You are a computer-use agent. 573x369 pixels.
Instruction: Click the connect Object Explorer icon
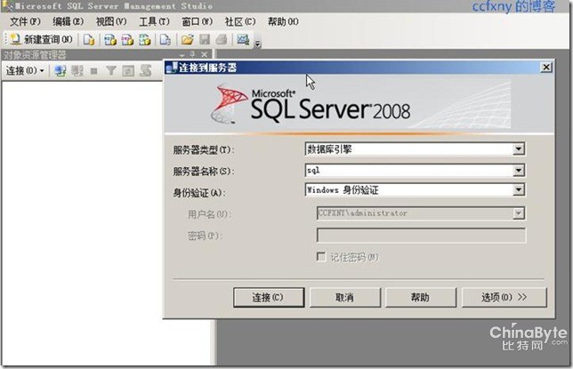coord(61,70)
